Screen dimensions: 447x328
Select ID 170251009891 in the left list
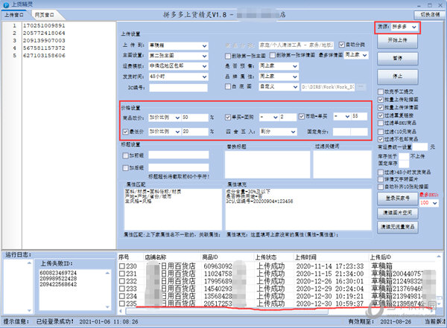pos(44,25)
